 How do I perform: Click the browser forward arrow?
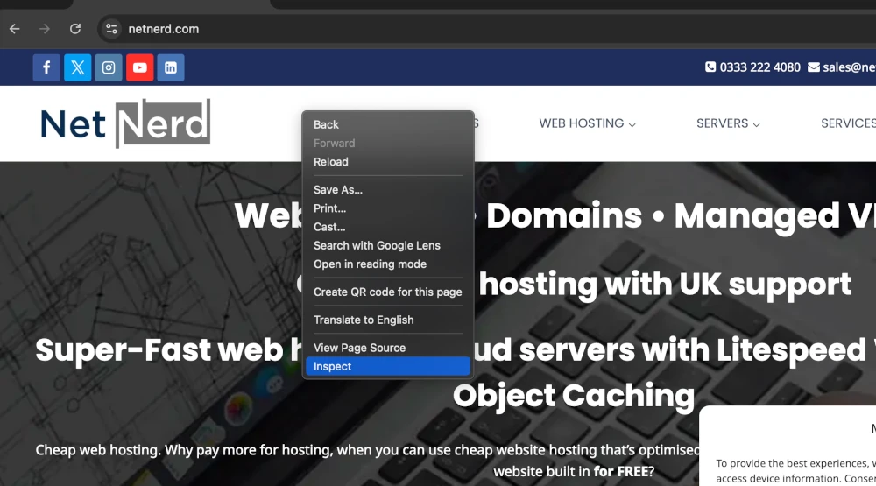coord(45,29)
